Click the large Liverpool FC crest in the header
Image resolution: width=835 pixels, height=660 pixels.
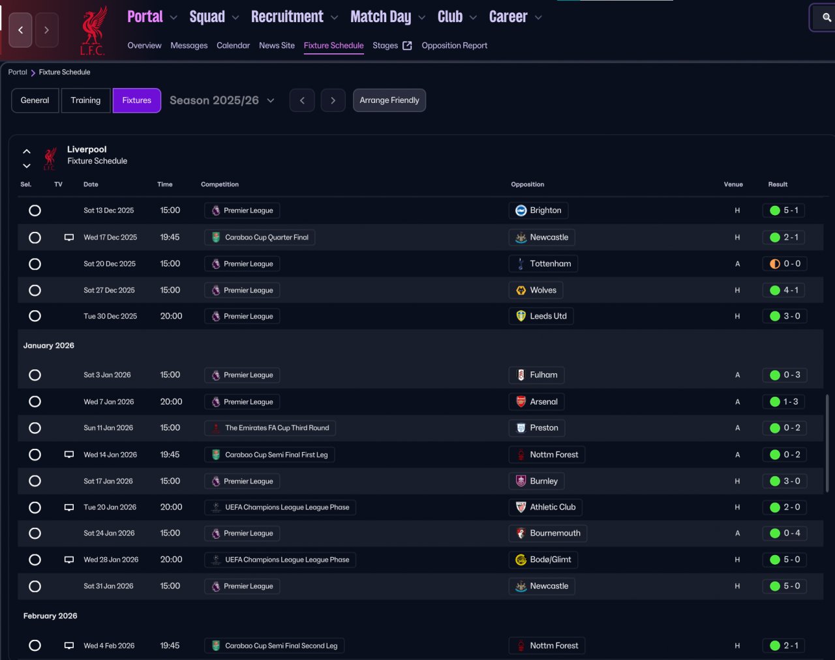[x=93, y=30]
